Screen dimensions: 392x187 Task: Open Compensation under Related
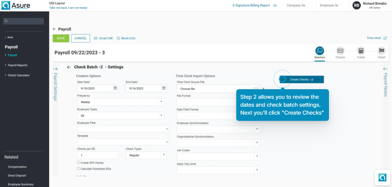[x=17, y=167]
